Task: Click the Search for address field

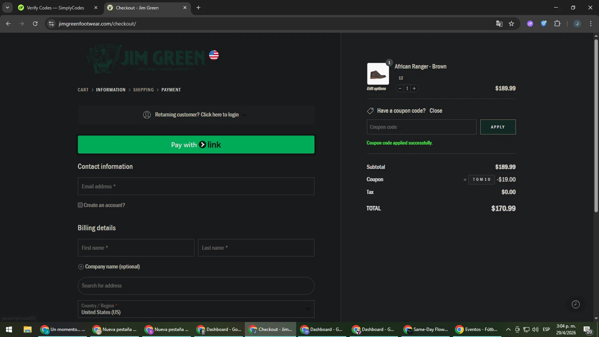Action: click(x=196, y=286)
